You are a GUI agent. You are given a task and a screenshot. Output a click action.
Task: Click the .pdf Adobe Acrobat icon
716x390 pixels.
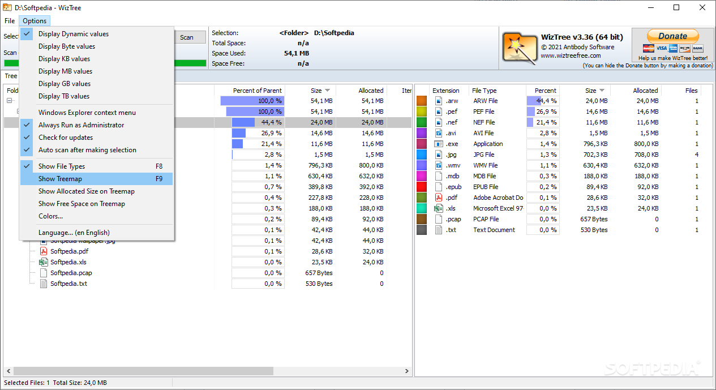coord(438,198)
